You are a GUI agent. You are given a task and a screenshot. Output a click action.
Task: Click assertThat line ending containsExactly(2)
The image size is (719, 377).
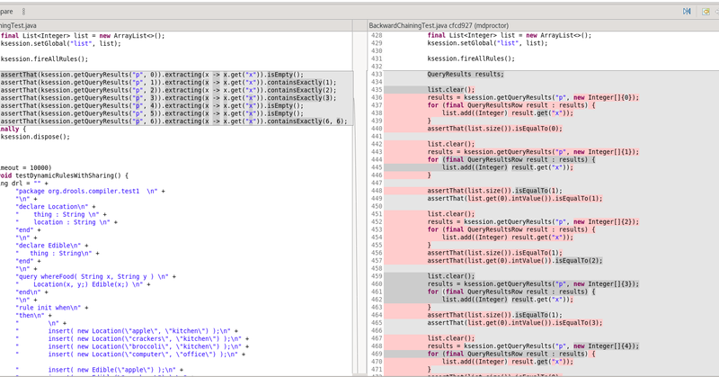(168, 91)
